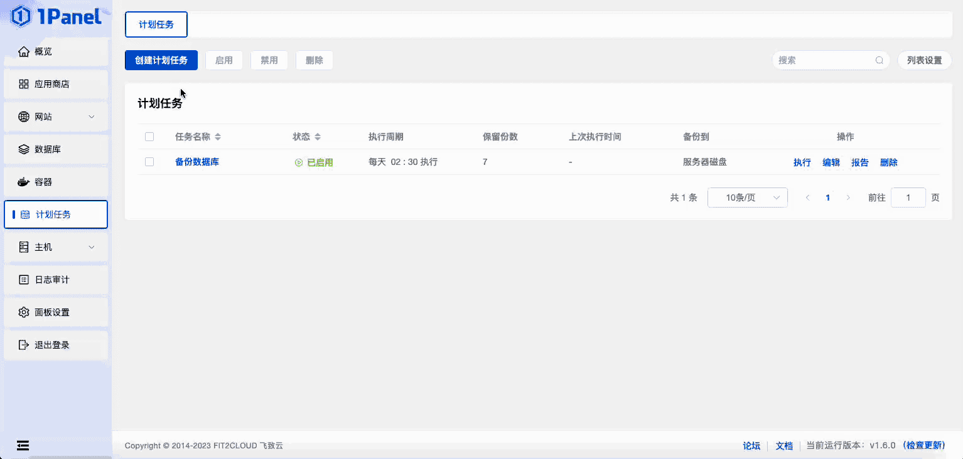Switch to the 计划任务 tab at top

(156, 24)
